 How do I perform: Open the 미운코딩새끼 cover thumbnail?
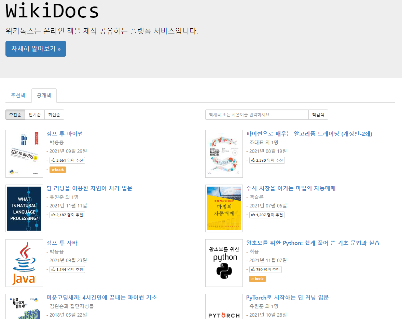coord(24,306)
